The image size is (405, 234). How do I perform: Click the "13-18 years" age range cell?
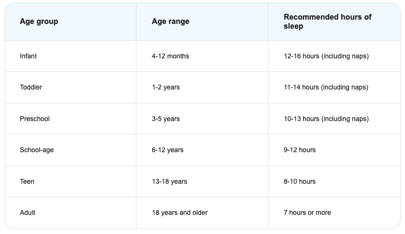[x=169, y=181]
